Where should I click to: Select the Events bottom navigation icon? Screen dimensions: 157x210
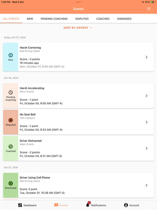(x=56, y=205)
